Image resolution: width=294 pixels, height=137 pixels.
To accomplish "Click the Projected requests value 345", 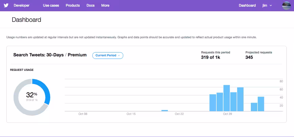I will click(x=249, y=57).
